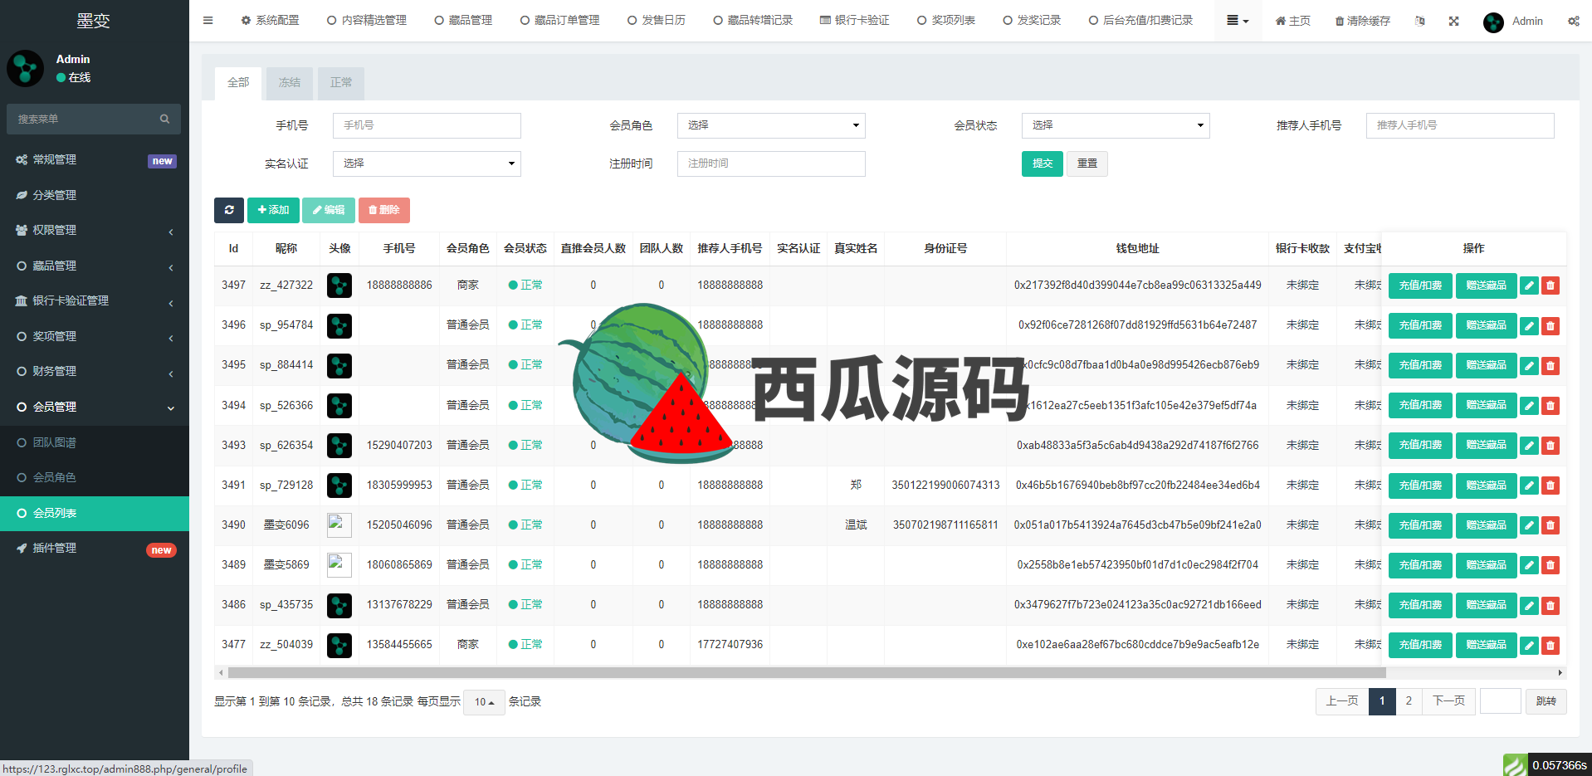Edit row 3497 with pencil icon
The height and width of the screenshot is (776, 1592).
tap(1529, 286)
